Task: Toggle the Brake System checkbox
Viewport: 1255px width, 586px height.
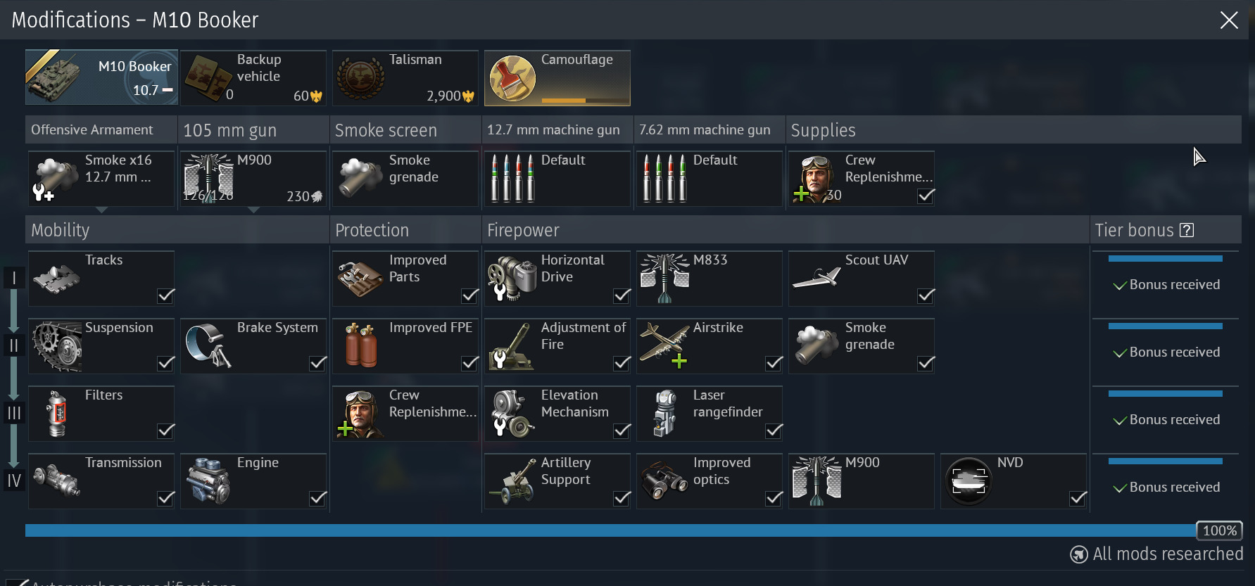Action: point(318,363)
